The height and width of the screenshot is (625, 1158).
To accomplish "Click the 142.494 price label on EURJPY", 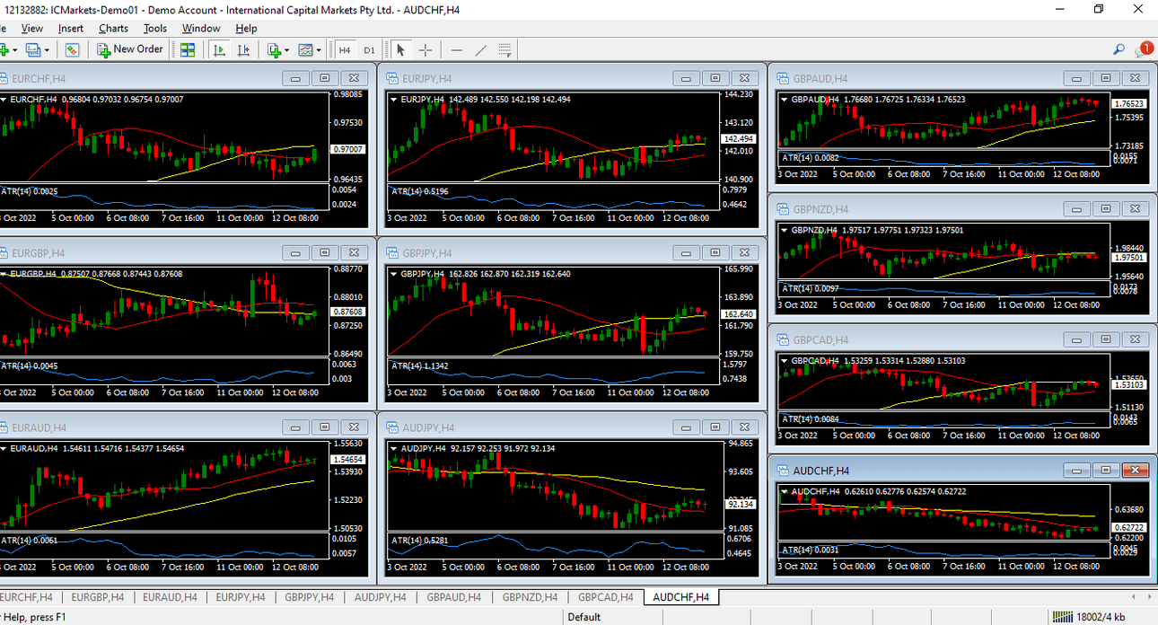I will point(738,139).
